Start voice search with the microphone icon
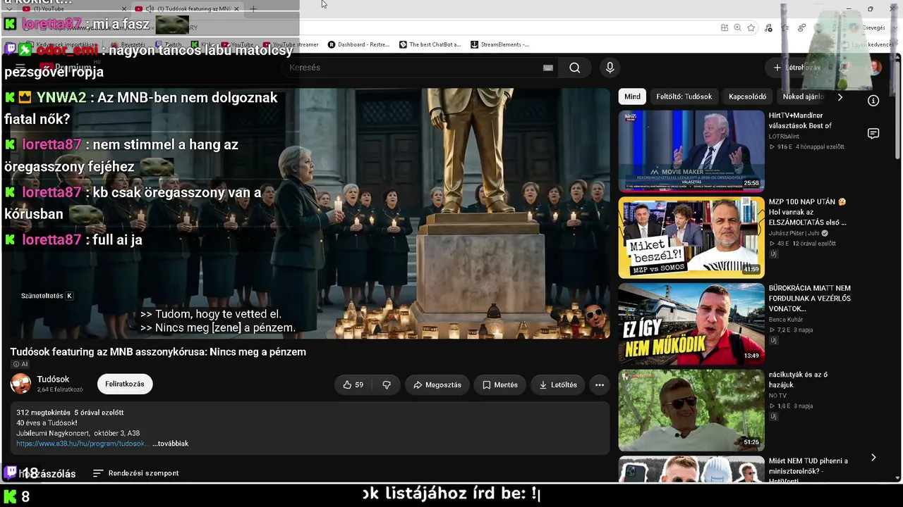Image resolution: width=903 pixels, height=507 pixels. coord(610,68)
